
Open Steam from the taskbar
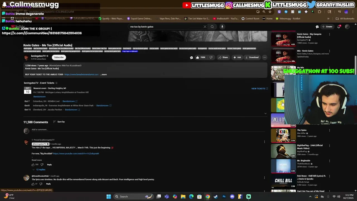point(216,197)
